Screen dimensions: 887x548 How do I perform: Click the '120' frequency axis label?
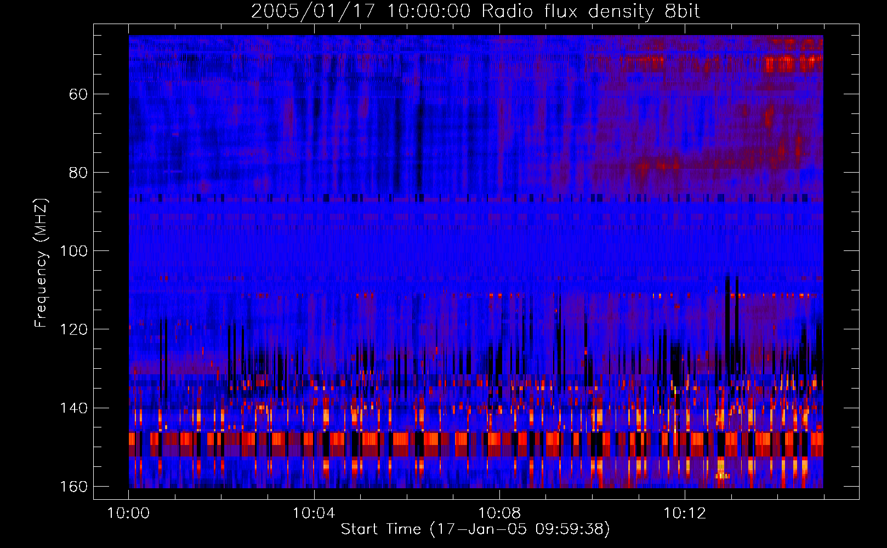[73, 329]
